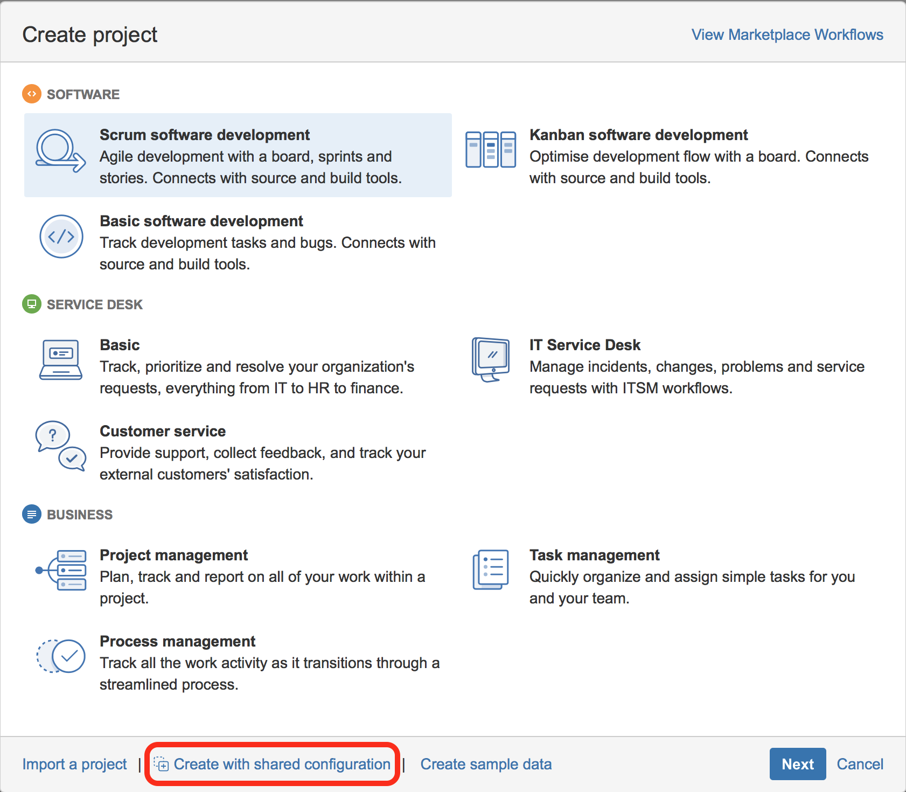The width and height of the screenshot is (906, 792).
Task: Click the green SERVICE DESK category icon
Action: point(31,304)
